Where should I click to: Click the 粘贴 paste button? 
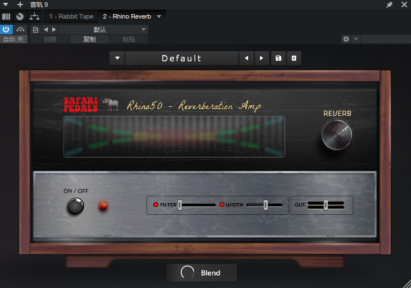coord(129,39)
